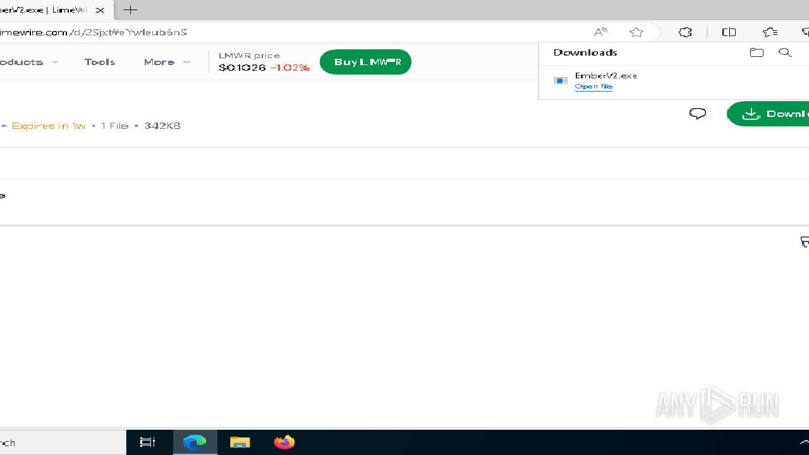Close the EmberV2.exe LimeWire tab
This screenshot has height=455, width=809.
[100, 10]
